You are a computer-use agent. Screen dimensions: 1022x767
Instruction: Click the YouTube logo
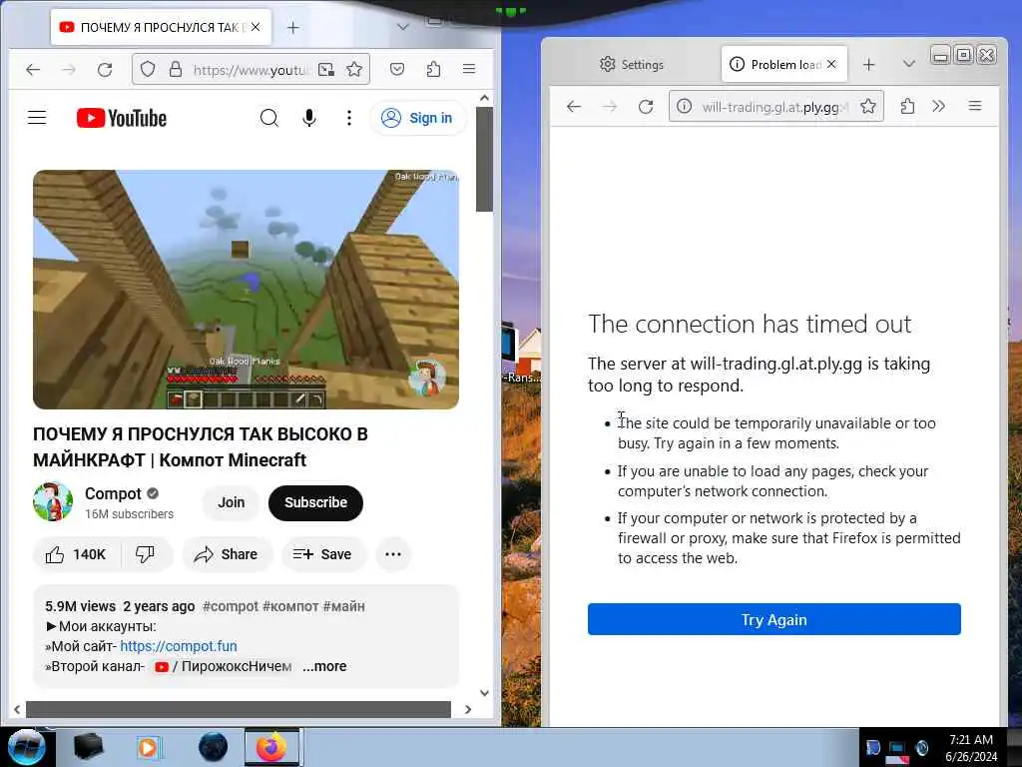pyautogui.click(x=122, y=118)
